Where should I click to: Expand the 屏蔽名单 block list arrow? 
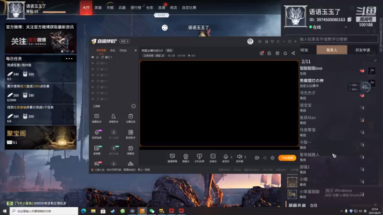(x=375, y=205)
